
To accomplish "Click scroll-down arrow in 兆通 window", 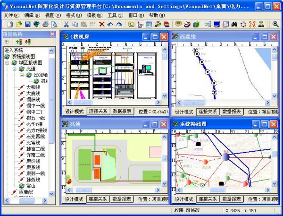I will pyautogui.click(x=164, y=183).
